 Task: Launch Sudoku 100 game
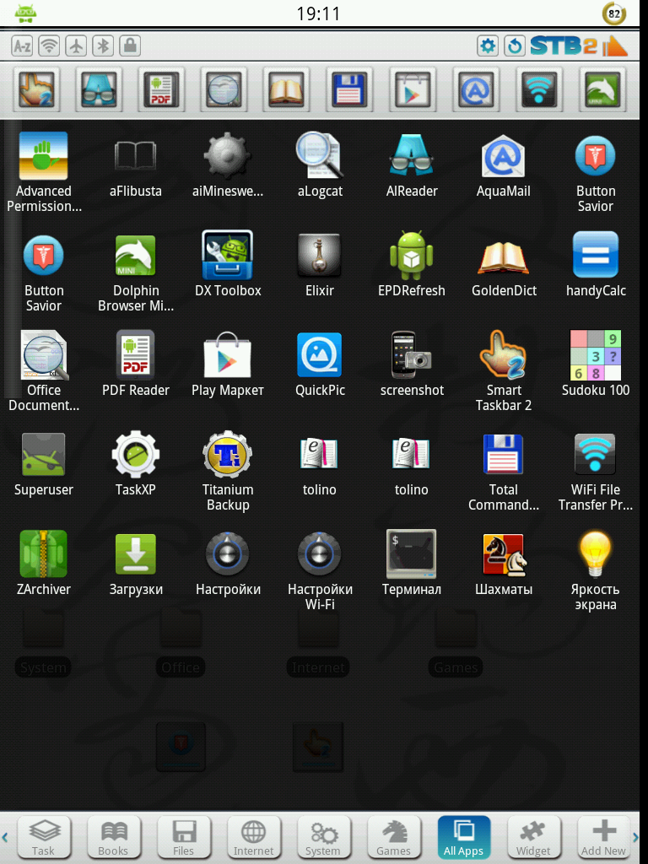click(595, 364)
